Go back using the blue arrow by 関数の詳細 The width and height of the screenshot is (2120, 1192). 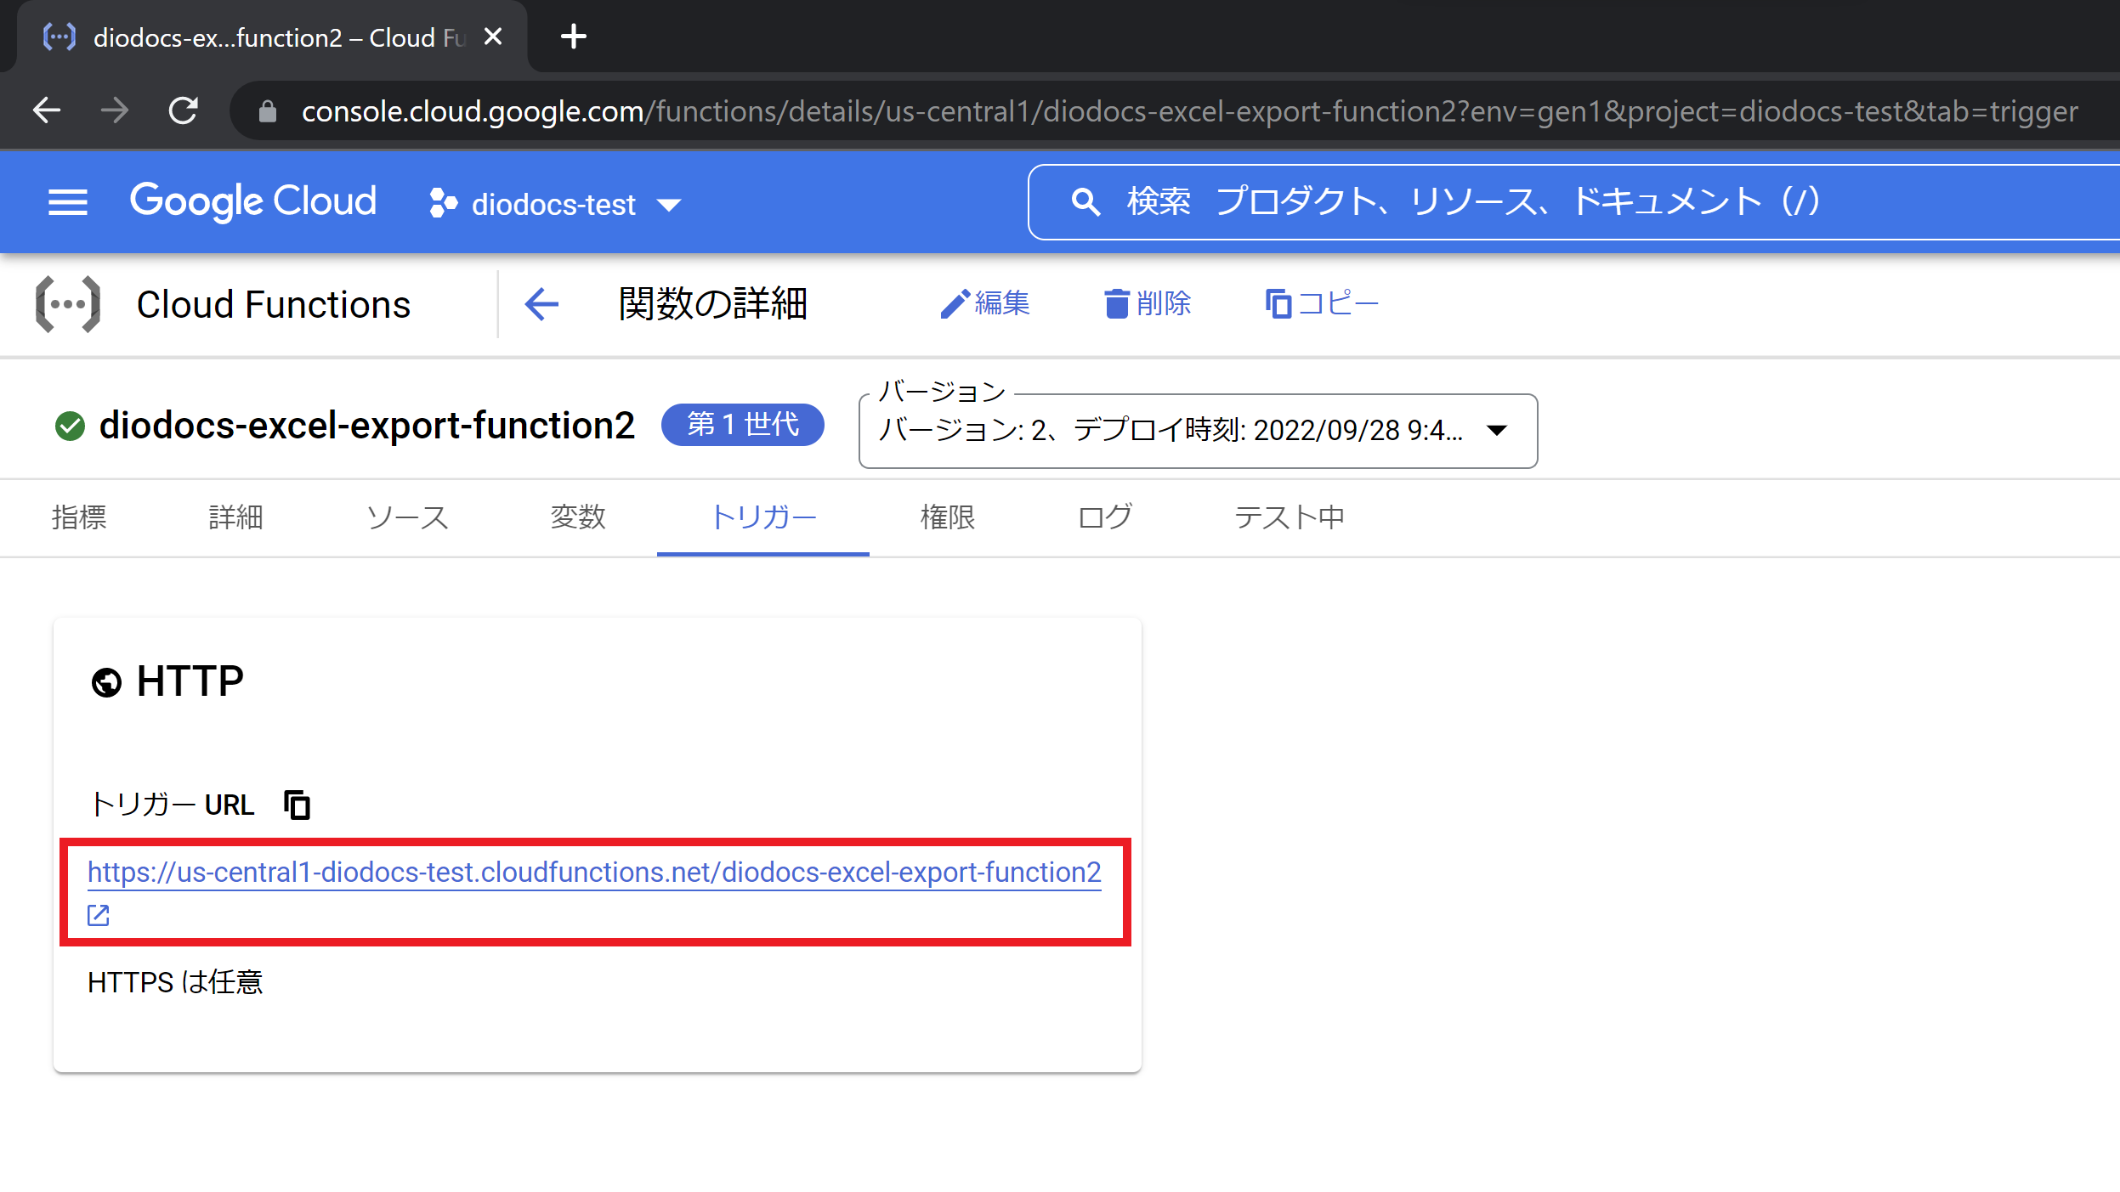[541, 304]
